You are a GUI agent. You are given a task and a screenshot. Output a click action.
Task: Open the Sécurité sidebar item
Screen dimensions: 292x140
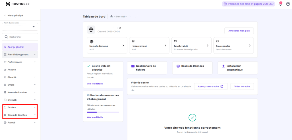click(20, 77)
